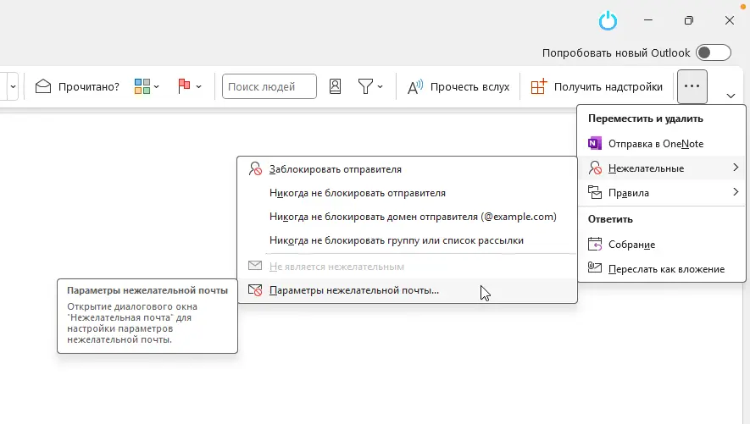The width and height of the screenshot is (750, 424).
Task: Open Параметры нежелательной почты settings
Action: (x=353, y=290)
